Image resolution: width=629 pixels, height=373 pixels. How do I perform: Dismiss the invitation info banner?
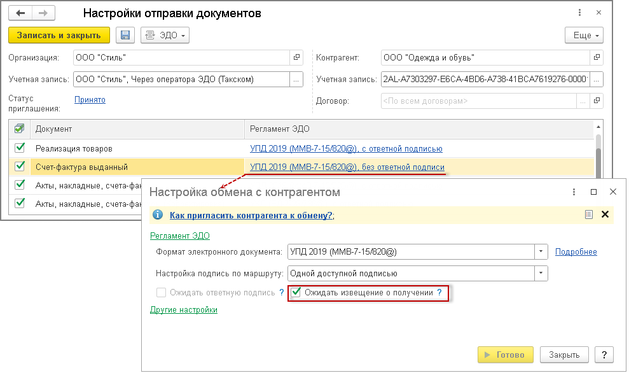click(605, 215)
